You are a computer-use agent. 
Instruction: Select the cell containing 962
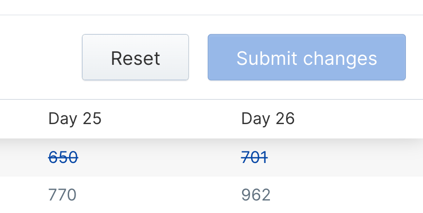256,194
